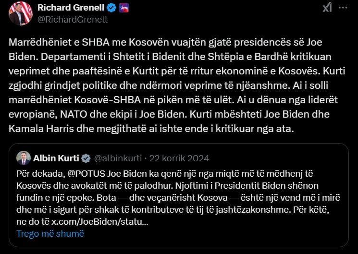Click the affiliation badge beside Grenell's name
The width and height of the screenshot is (358, 254).
coord(124,8)
